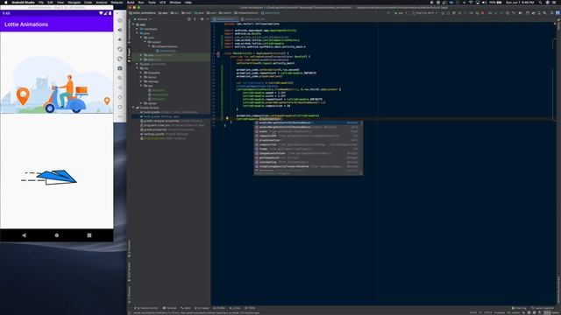This screenshot has width=561, height=315.
Task: Hide the project panel with minus icon
Action: (208, 19)
